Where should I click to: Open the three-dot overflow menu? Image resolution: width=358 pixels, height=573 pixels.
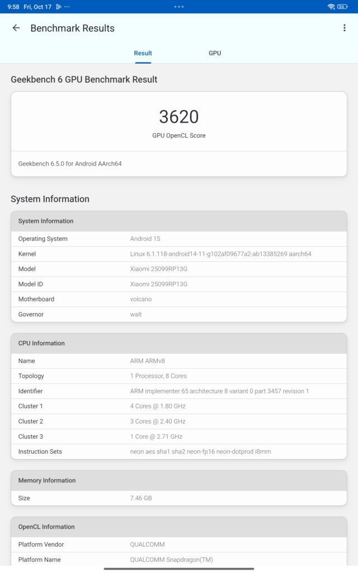345,27
